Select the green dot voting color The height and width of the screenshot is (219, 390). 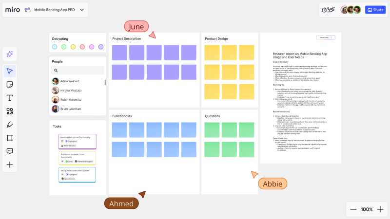(x=64, y=47)
